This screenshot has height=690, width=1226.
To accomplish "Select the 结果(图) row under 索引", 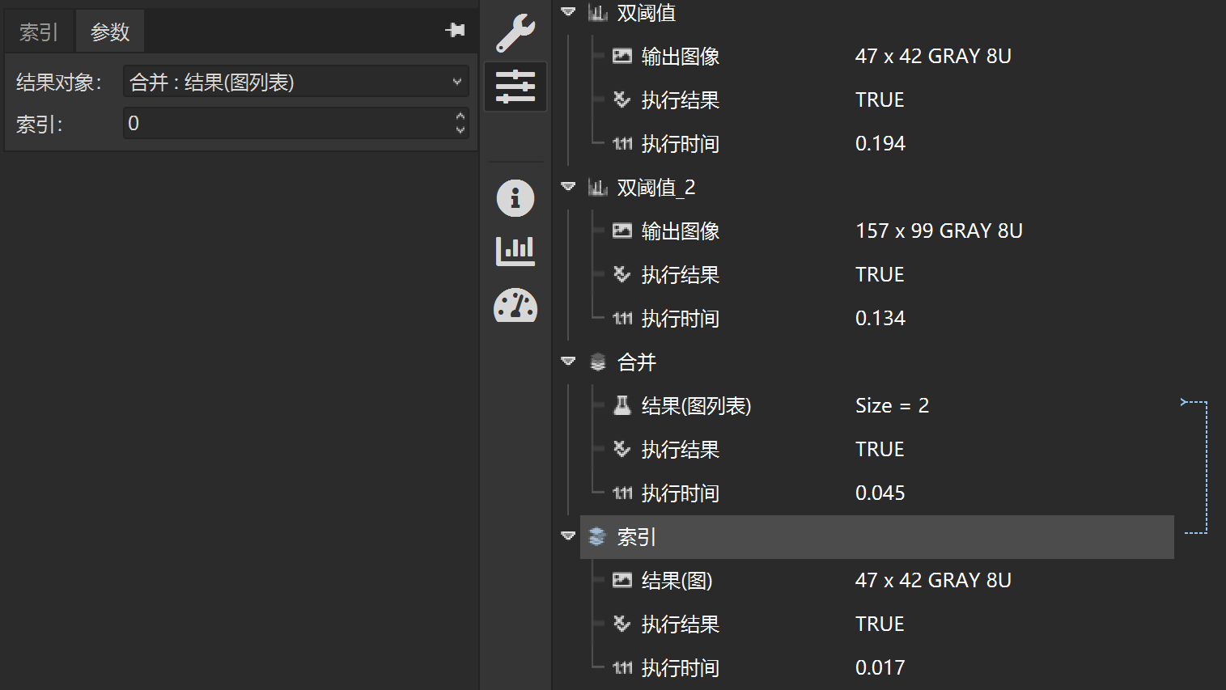I will [x=677, y=581].
